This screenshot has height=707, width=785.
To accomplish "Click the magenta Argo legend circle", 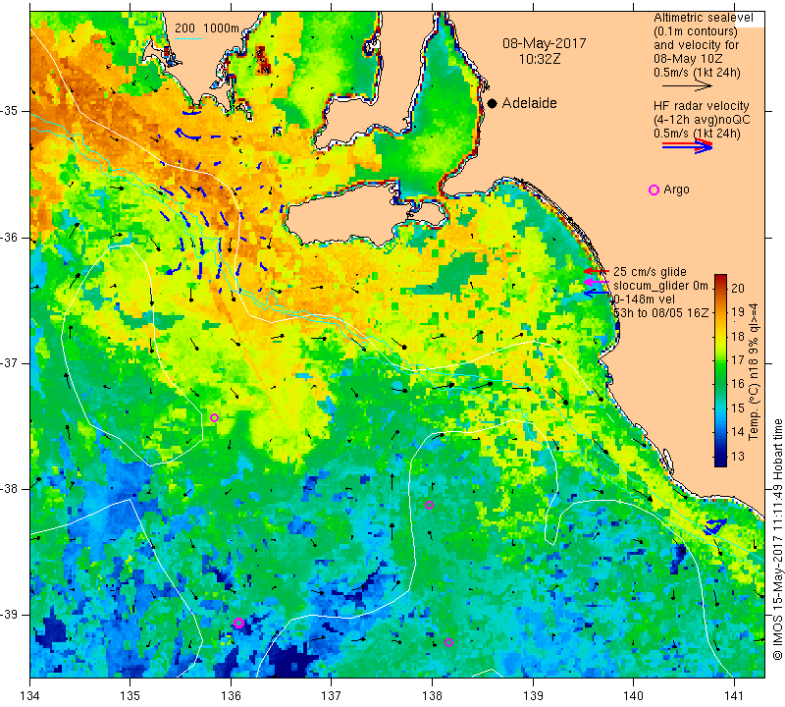I will coord(654,190).
